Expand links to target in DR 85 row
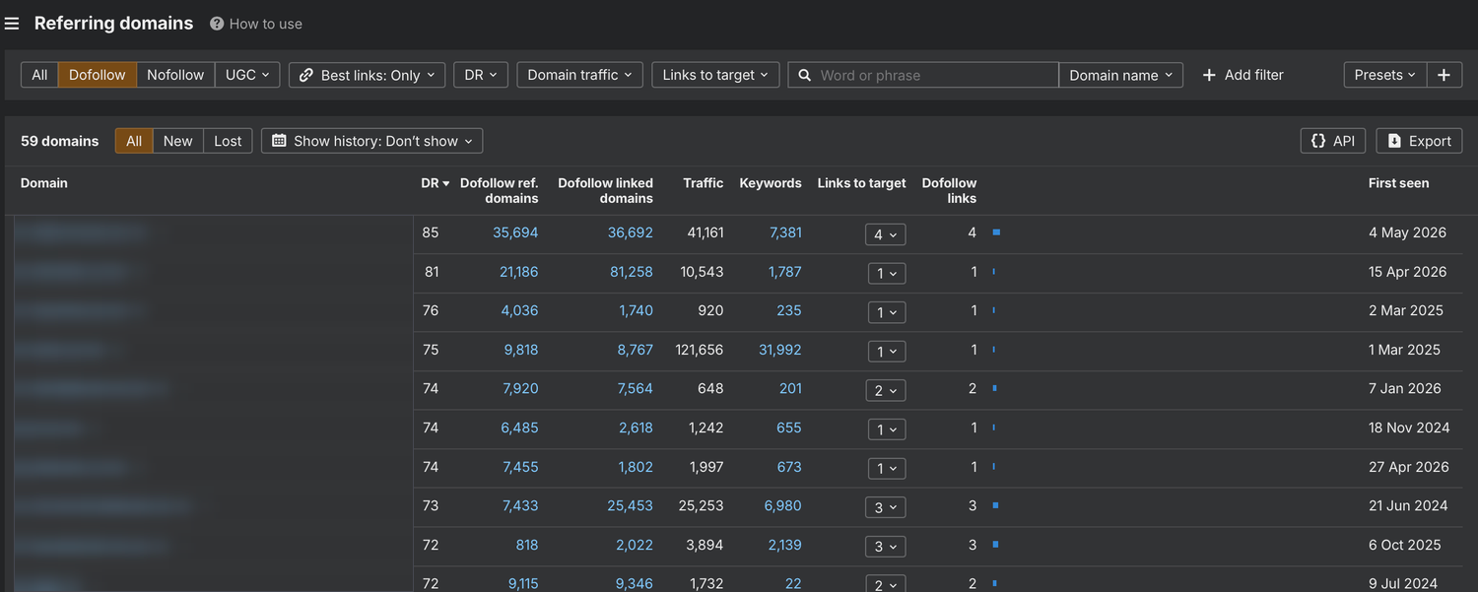Image resolution: width=1478 pixels, height=592 pixels. tap(886, 234)
